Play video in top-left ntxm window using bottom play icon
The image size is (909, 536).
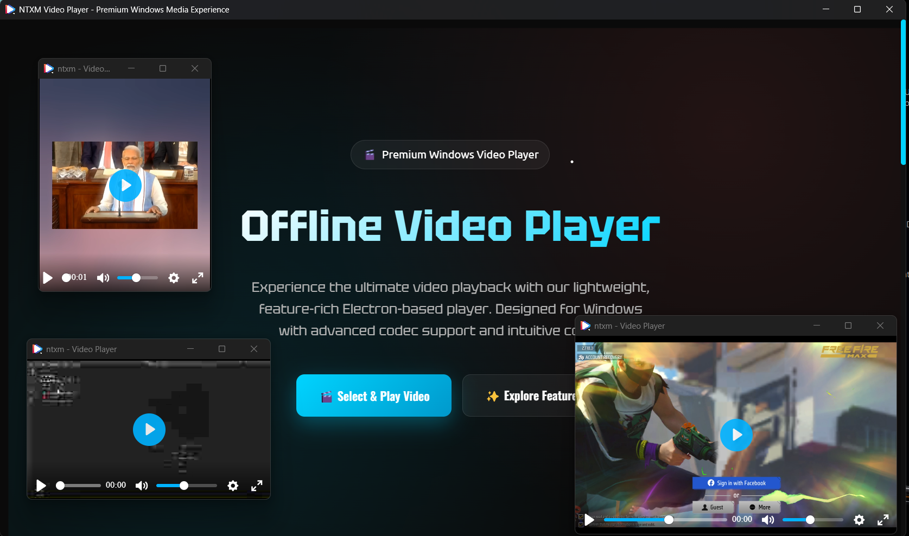click(48, 278)
